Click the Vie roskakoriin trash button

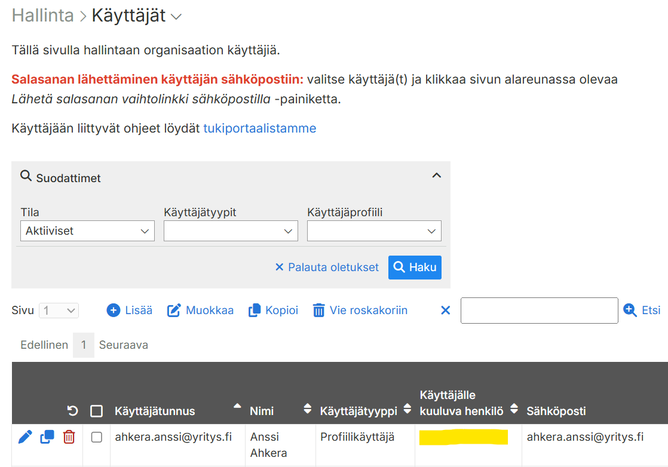click(360, 311)
